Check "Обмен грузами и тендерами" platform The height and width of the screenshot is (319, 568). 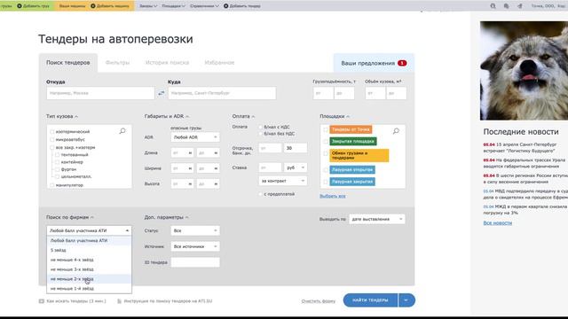[326, 154]
